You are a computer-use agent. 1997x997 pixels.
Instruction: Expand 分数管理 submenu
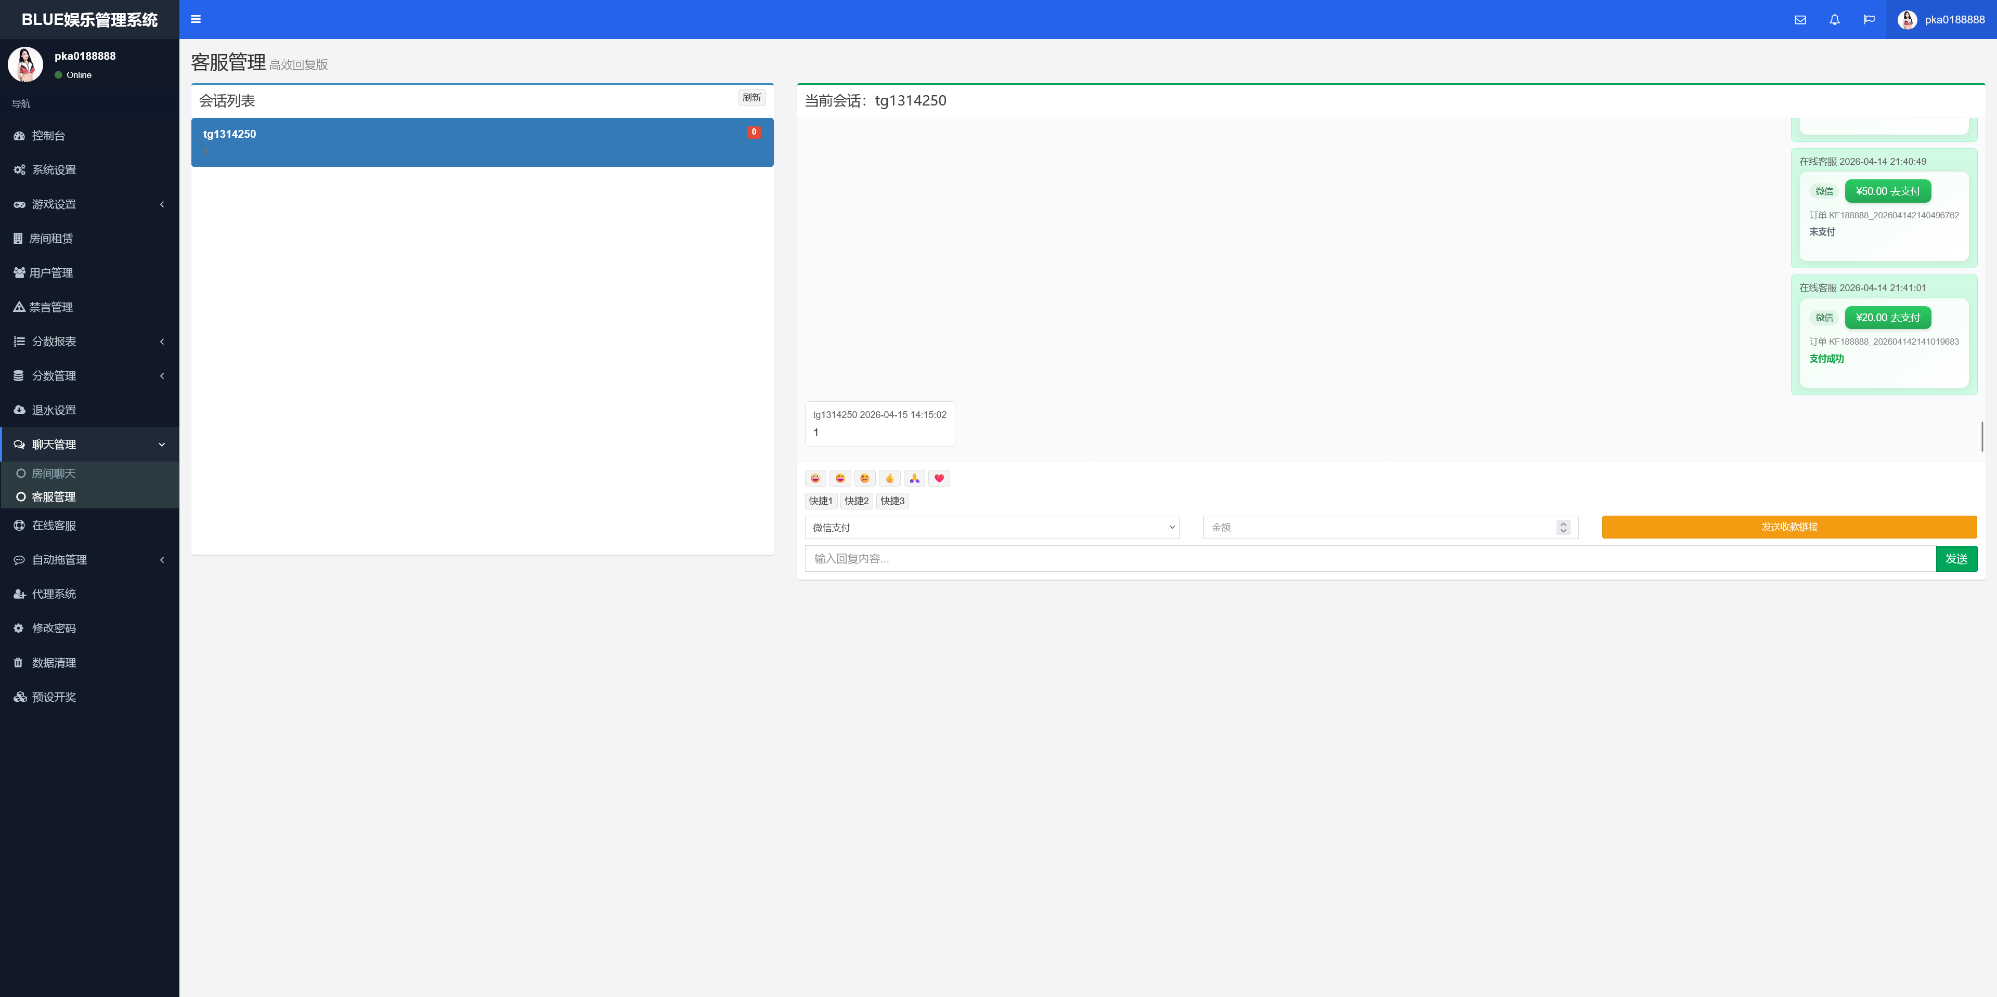click(x=89, y=376)
